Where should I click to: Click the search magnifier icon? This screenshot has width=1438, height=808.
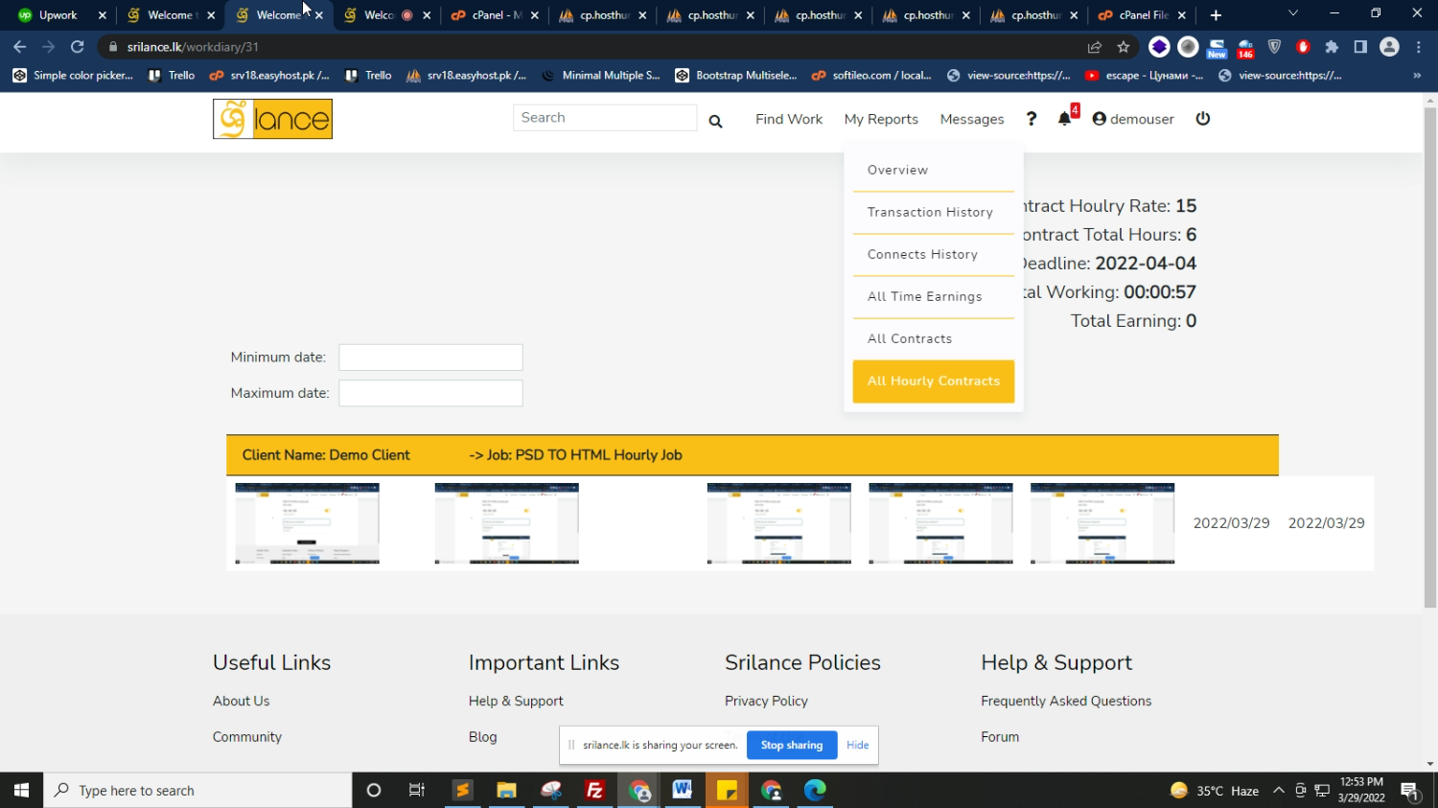pyautogui.click(x=715, y=121)
